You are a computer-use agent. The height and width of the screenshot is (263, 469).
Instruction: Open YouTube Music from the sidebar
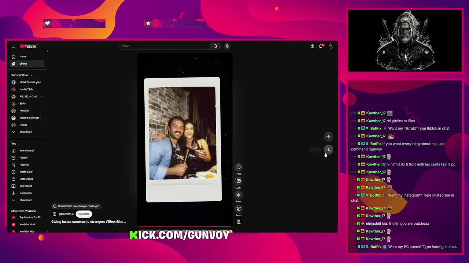pyautogui.click(x=27, y=224)
